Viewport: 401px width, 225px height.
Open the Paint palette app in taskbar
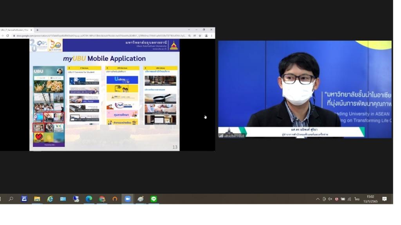pyautogui.click(x=141, y=199)
